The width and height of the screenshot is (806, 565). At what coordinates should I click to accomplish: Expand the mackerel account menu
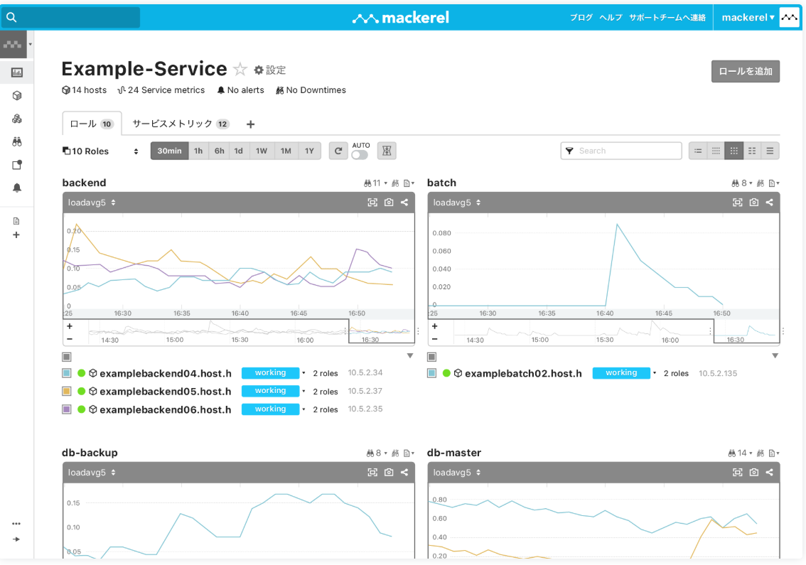748,17
